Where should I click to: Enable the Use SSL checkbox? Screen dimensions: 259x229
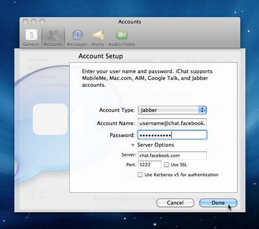[x=166, y=165]
